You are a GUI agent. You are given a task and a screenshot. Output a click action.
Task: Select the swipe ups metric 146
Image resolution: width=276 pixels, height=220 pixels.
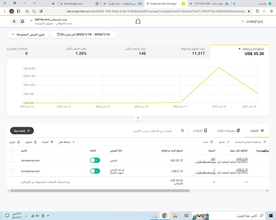click(x=136, y=51)
